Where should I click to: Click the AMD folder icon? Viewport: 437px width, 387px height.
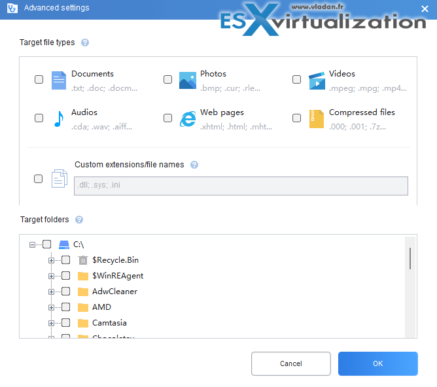tap(83, 307)
